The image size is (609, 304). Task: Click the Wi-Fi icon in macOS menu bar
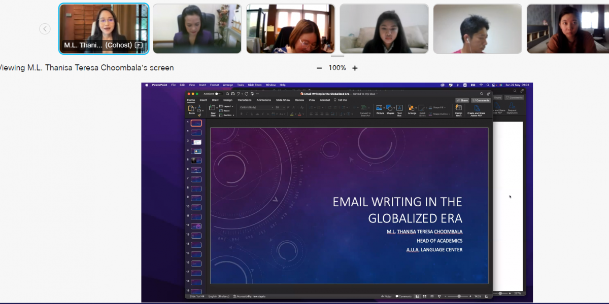[481, 85]
